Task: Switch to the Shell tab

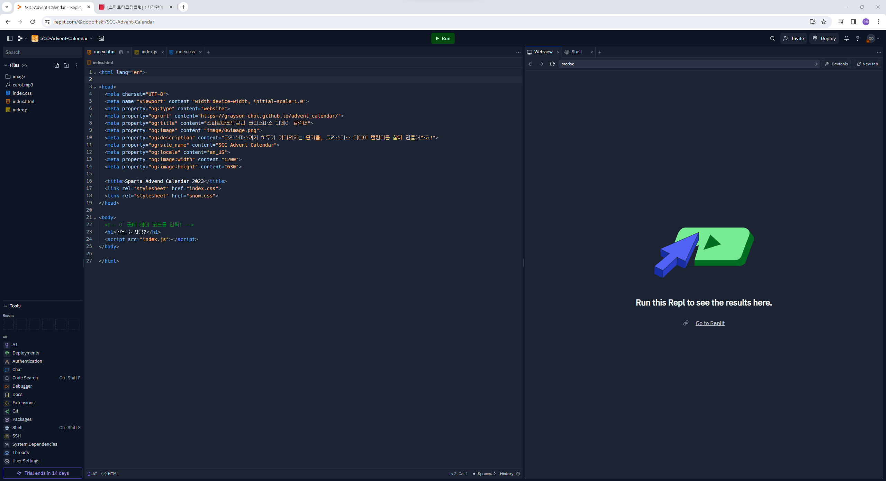Action: [577, 52]
